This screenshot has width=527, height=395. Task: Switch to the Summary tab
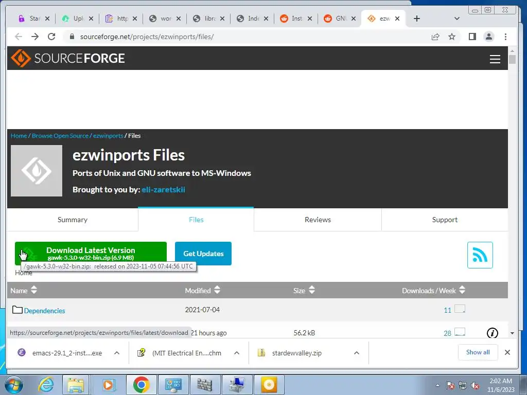72,220
